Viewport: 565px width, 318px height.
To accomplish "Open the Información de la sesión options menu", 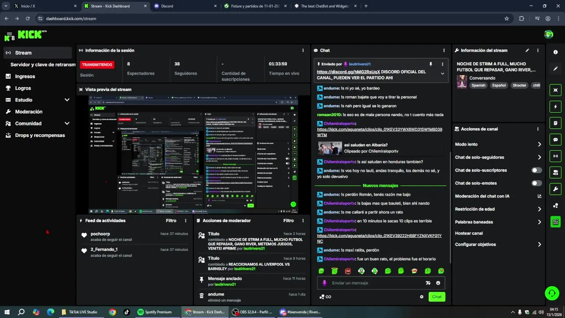I will pyautogui.click(x=303, y=50).
